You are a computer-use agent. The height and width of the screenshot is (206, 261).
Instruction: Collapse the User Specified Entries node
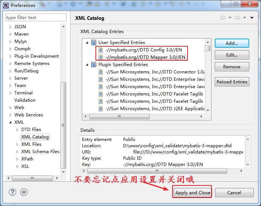coord(87,43)
